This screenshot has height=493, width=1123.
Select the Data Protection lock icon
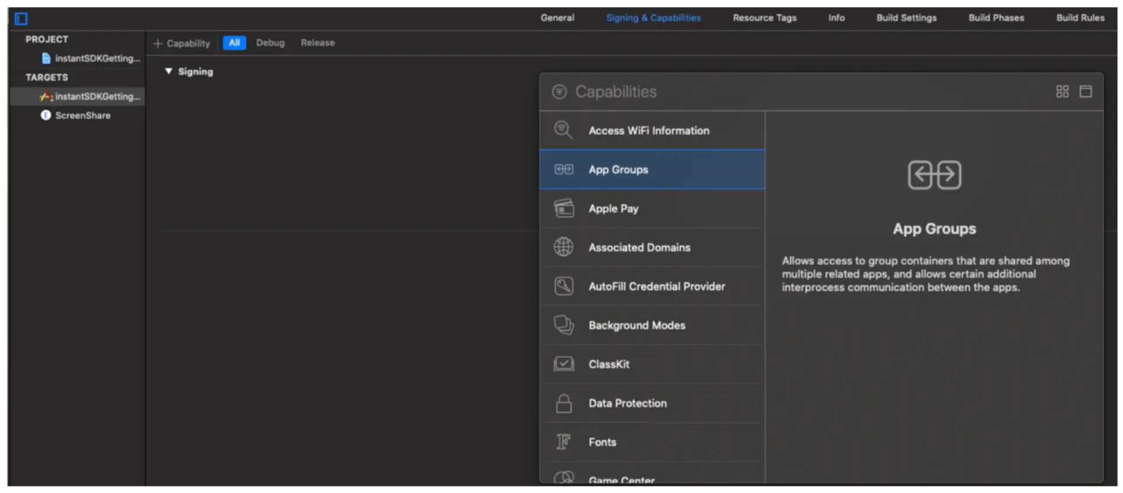563,404
